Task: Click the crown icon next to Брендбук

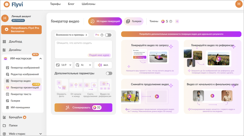Action: click(x=25, y=117)
